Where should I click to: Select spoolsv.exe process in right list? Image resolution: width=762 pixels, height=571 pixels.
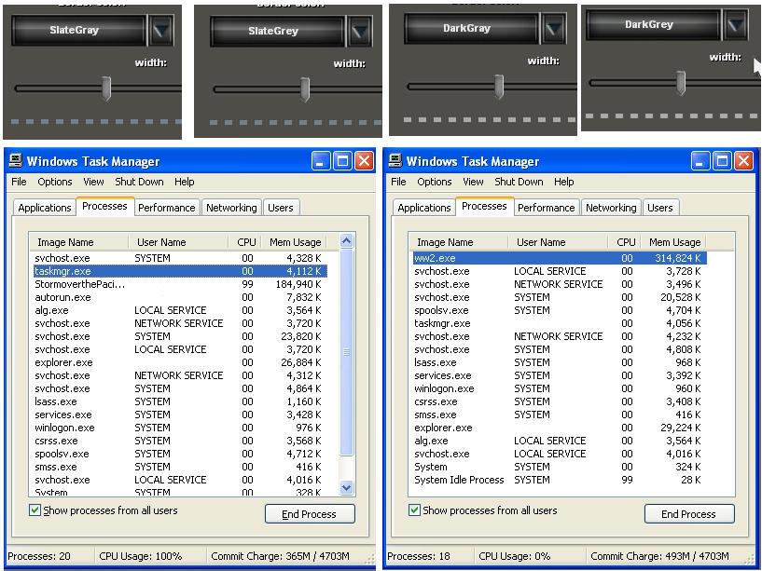click(x=560, y=310)
